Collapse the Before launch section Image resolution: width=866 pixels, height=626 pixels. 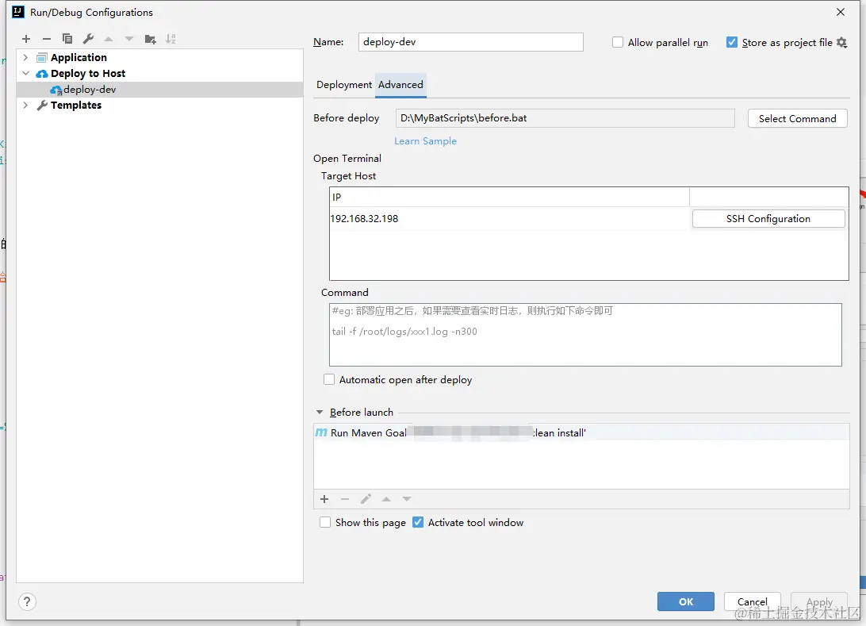(320, 413)
